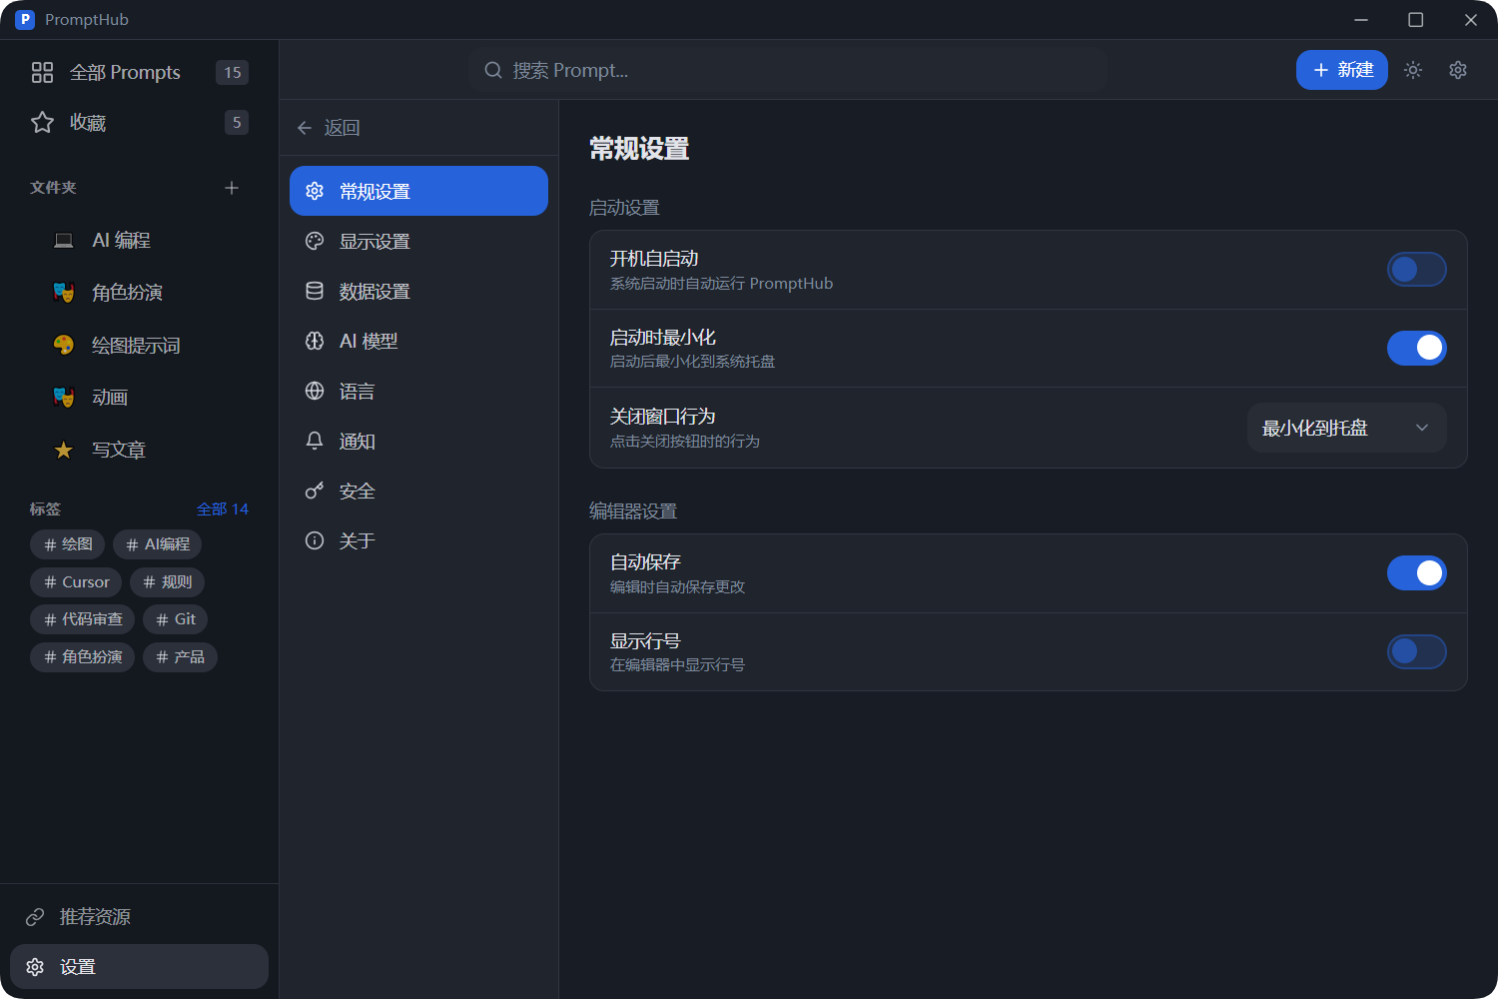Click the 关闭窗口行为 setting label
Image resolution: width=1498 pixels, height=999 pixels.
click(663, 417)
